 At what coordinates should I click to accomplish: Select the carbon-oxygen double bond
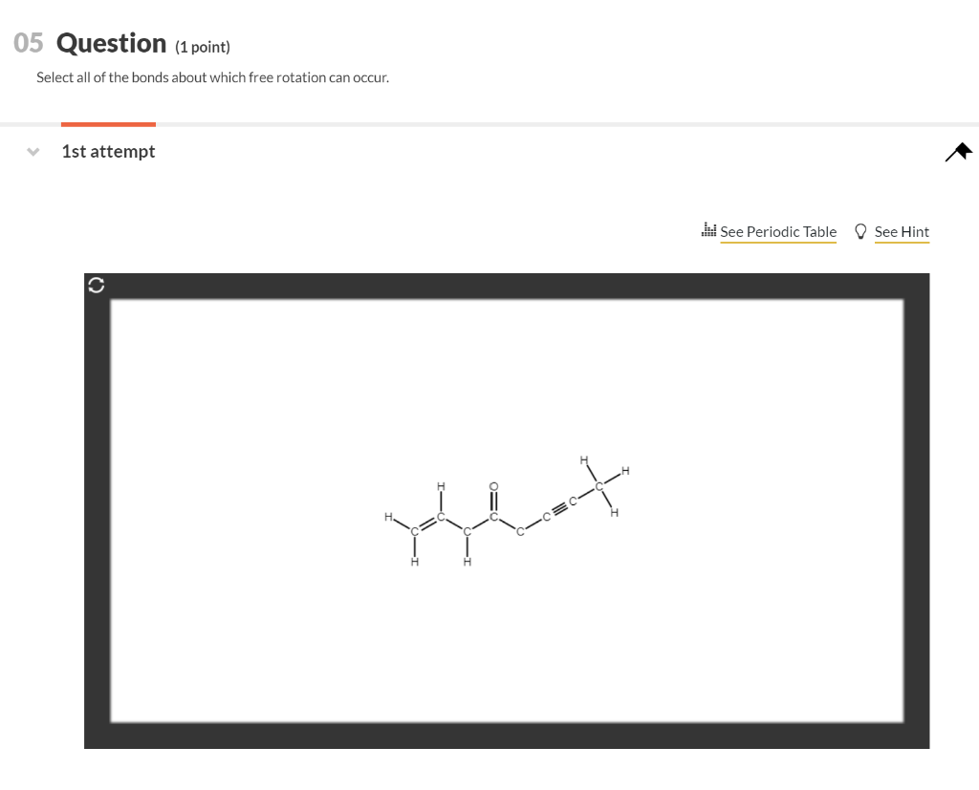tap(493, 502)
